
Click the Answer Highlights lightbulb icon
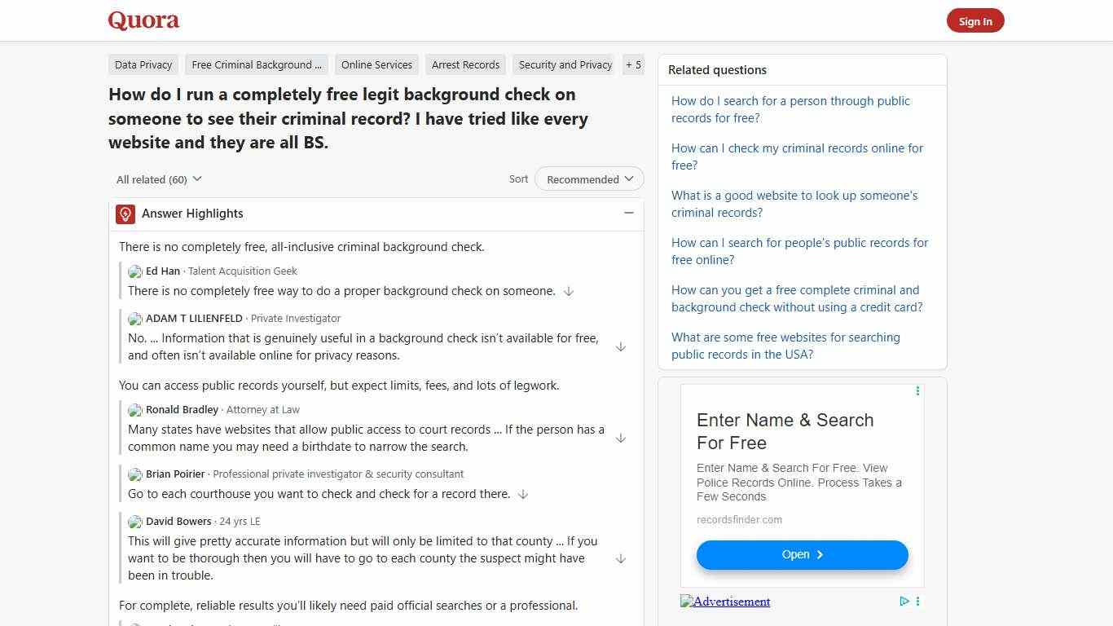coord(125,214)
